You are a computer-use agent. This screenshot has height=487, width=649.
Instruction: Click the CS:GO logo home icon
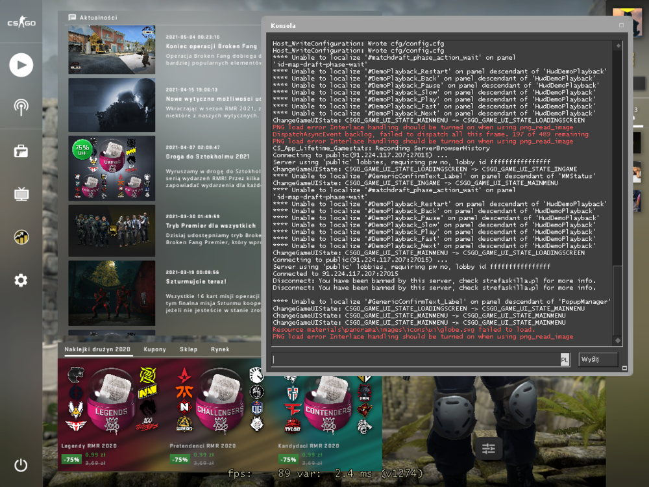[21, 21]
